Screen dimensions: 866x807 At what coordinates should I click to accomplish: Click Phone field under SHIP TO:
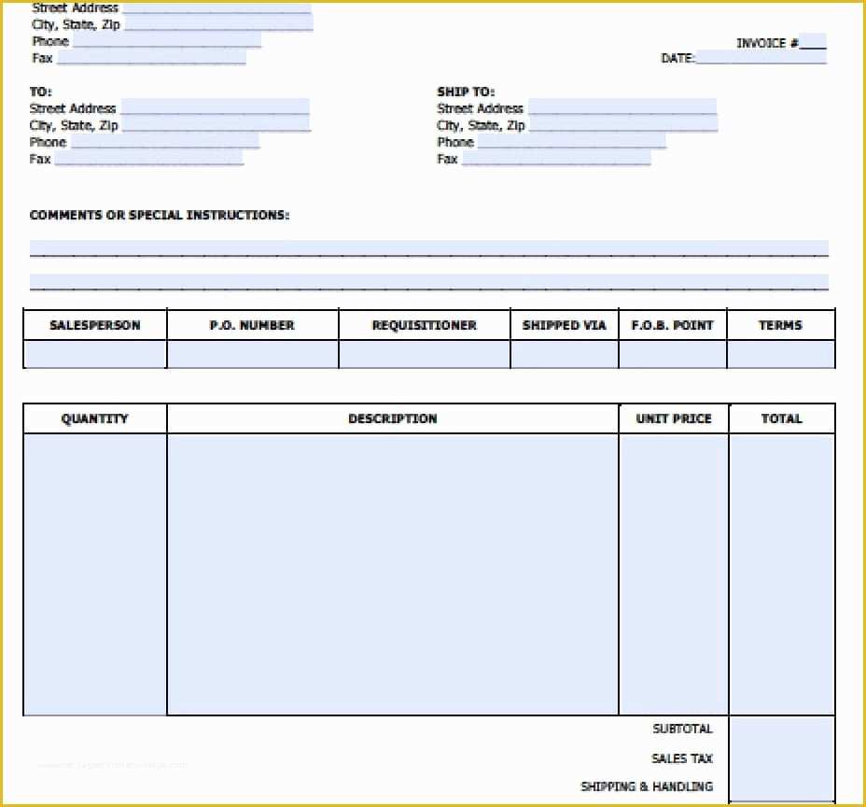(x=572, y=141)
